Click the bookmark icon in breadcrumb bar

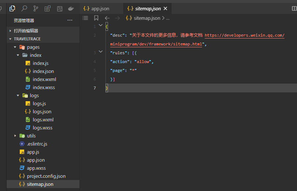(96, 18)
